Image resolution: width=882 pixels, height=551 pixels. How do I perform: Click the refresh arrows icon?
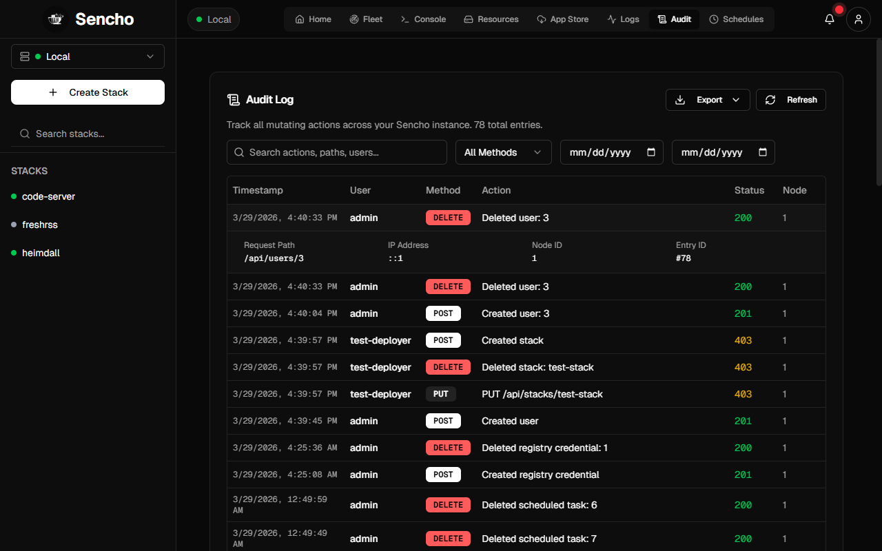(770, 100)
